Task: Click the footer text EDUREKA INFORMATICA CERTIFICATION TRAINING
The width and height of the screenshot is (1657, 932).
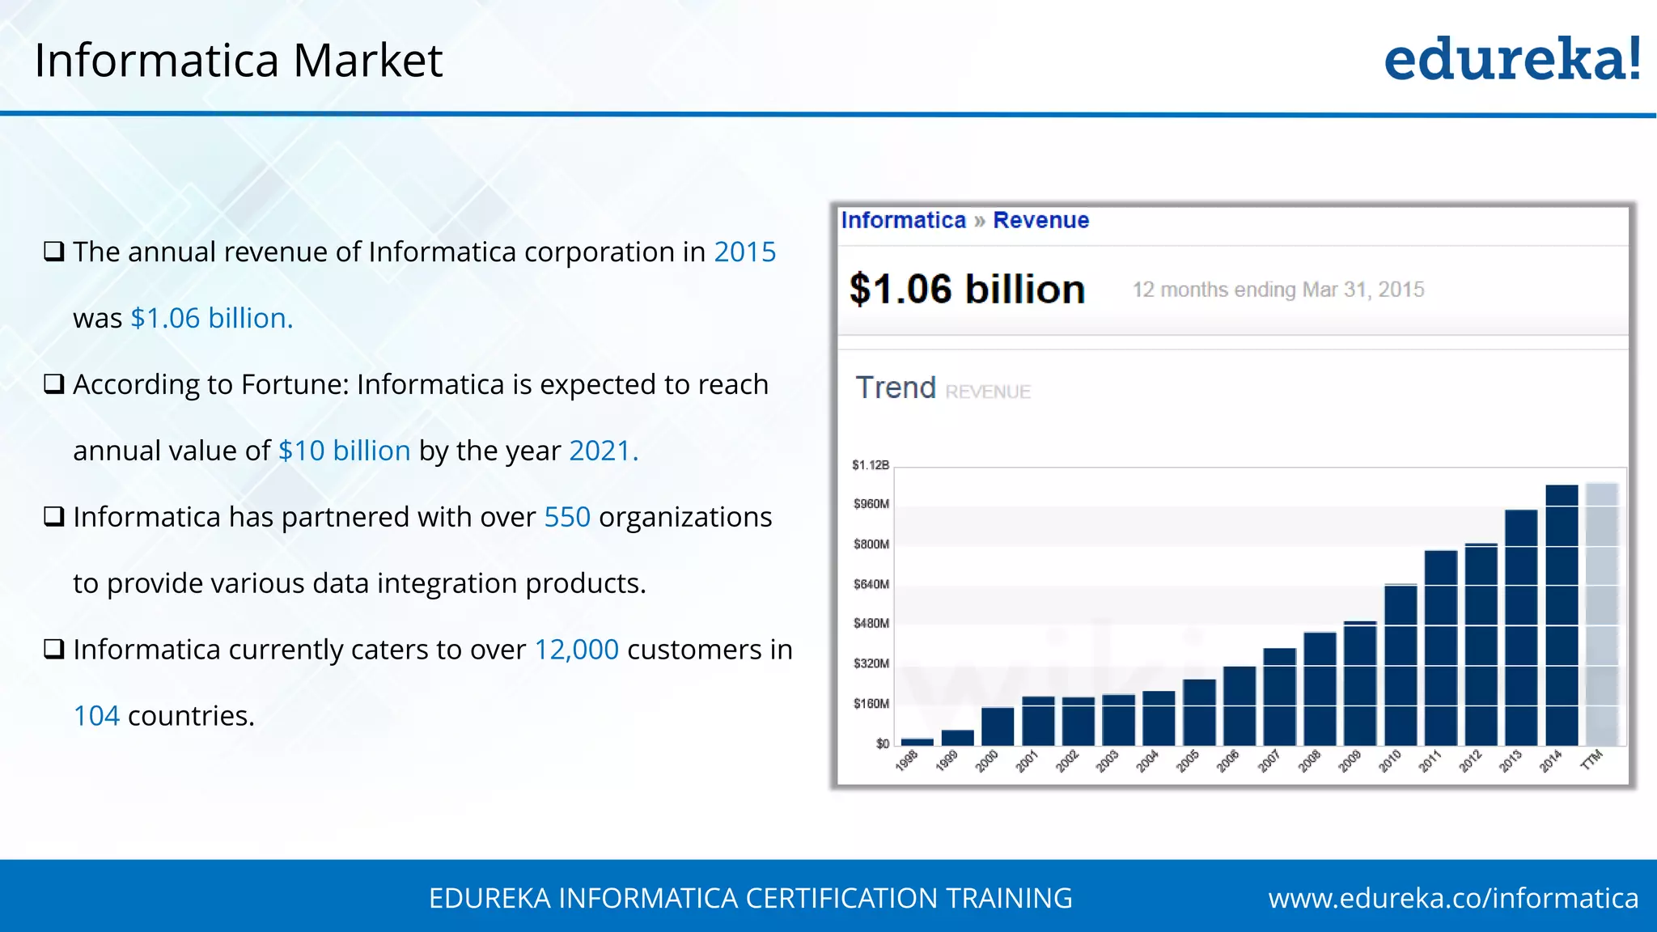Action: click(750, 898)
